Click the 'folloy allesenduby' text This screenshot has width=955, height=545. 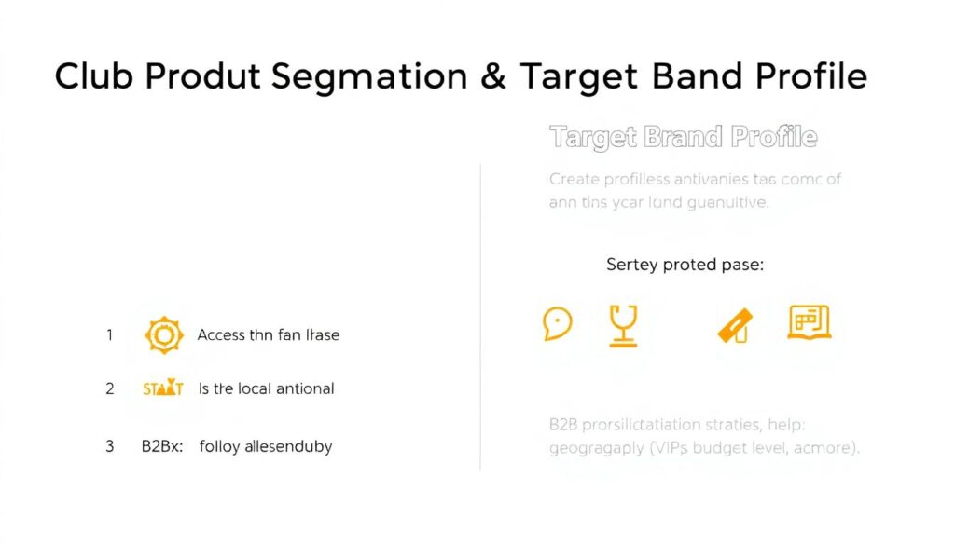pyautogui.click(x=266, y=446)
